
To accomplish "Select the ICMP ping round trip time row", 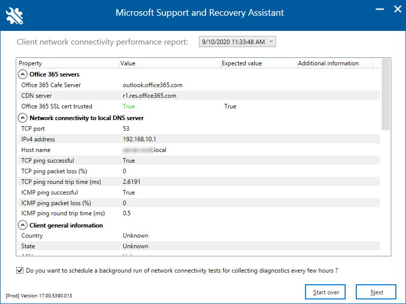I will coord(199,213).
